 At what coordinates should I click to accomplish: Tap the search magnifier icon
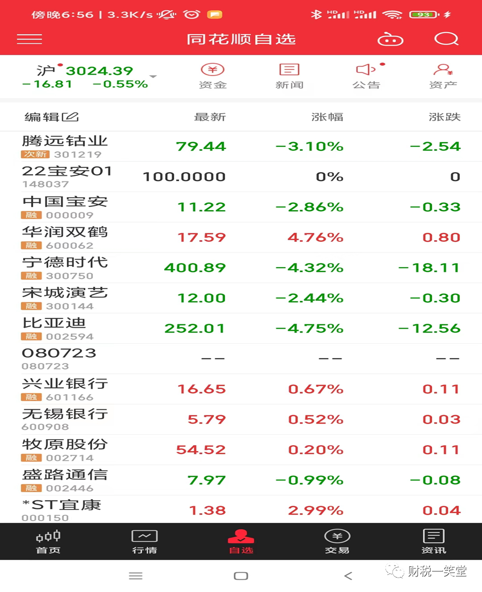[x=446, y=39]
